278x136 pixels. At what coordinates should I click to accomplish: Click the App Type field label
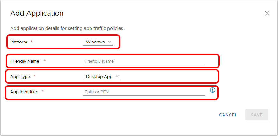pos(20,77)
